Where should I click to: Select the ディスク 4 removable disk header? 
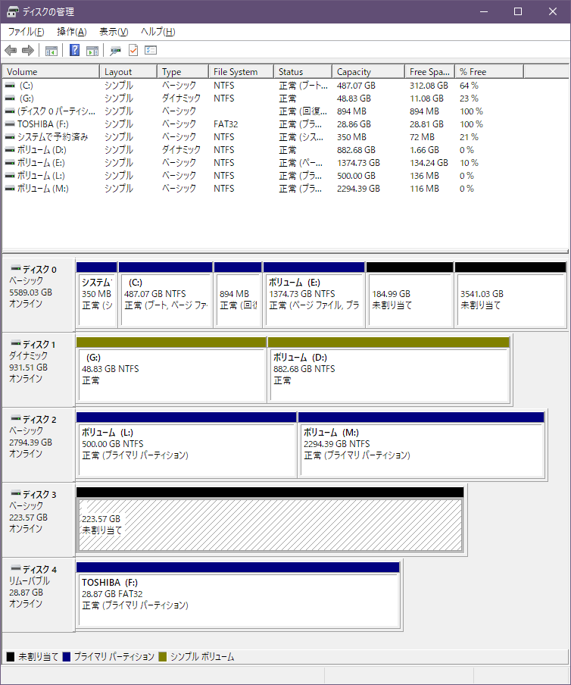39,595
